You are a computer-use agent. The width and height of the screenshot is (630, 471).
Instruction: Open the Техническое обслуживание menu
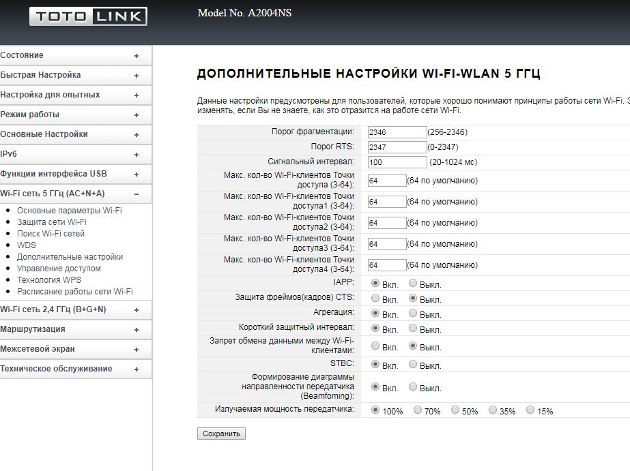click(75, 369)
